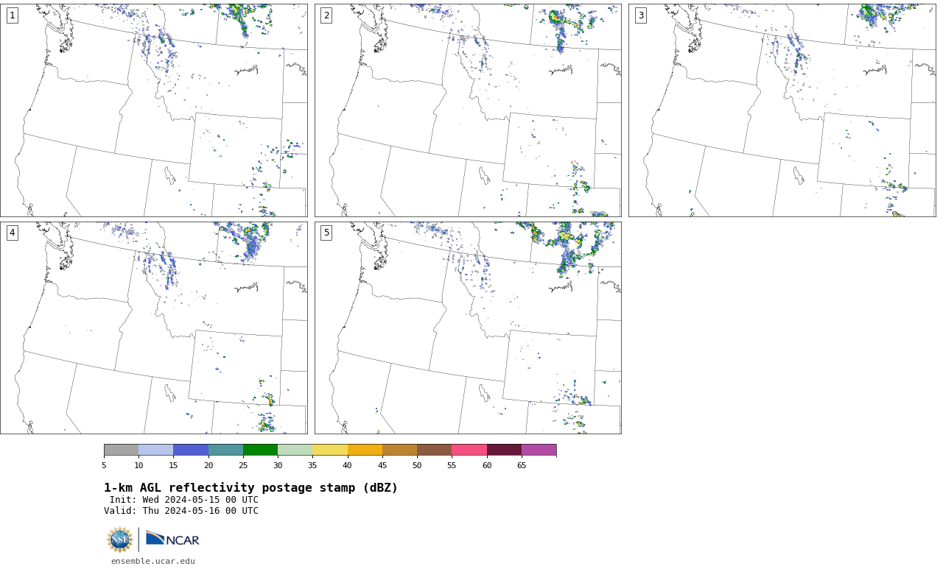
Task: Click the colorbar tick label 30
Action: click(278, 465)
